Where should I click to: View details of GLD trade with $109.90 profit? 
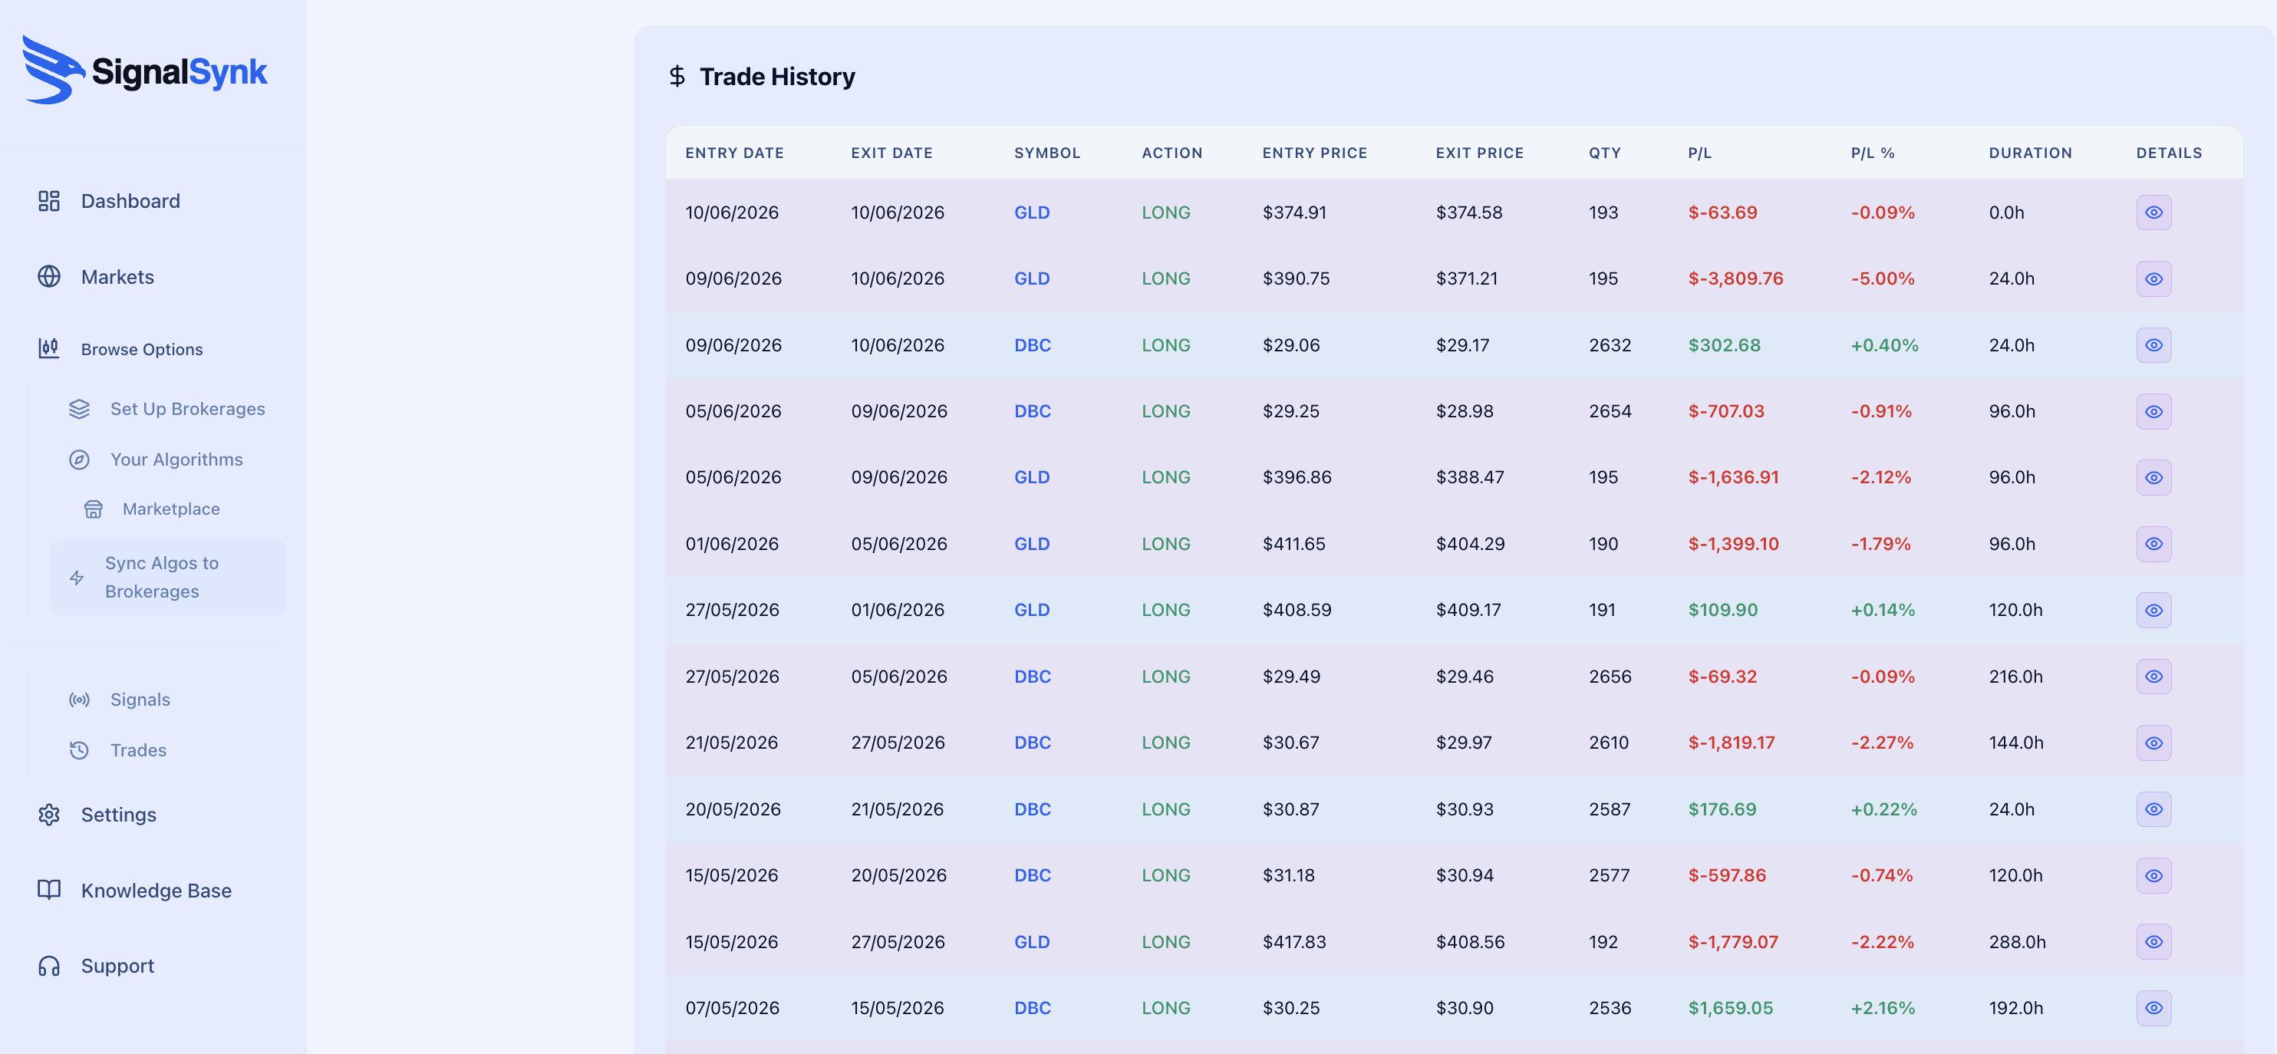click(x=2153, y=610)
